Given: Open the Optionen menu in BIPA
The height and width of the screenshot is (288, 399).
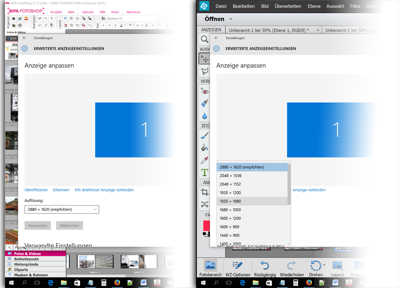Looking at the screenshot, I should [x=88, y=12].
